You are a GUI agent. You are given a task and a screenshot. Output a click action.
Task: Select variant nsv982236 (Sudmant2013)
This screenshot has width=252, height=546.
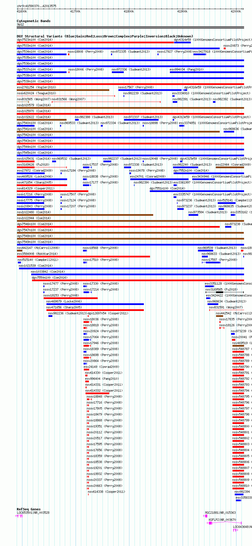pyautogui.click(x=68, y=313)
